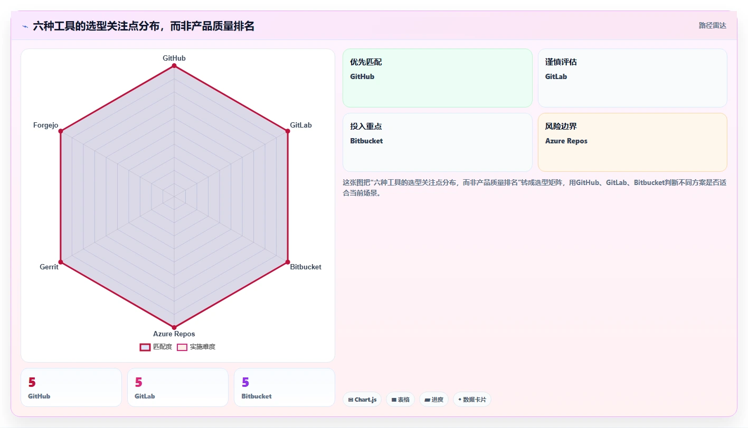Click the lightning icon beside the title
The image size is (748, 428).
point(25,26)
